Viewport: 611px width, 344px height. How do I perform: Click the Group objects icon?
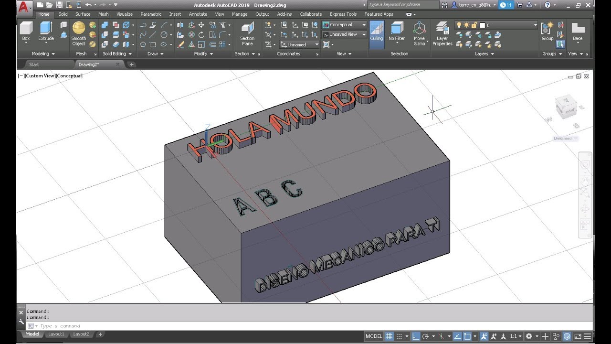pyautogui.click(x=548, y=32)
